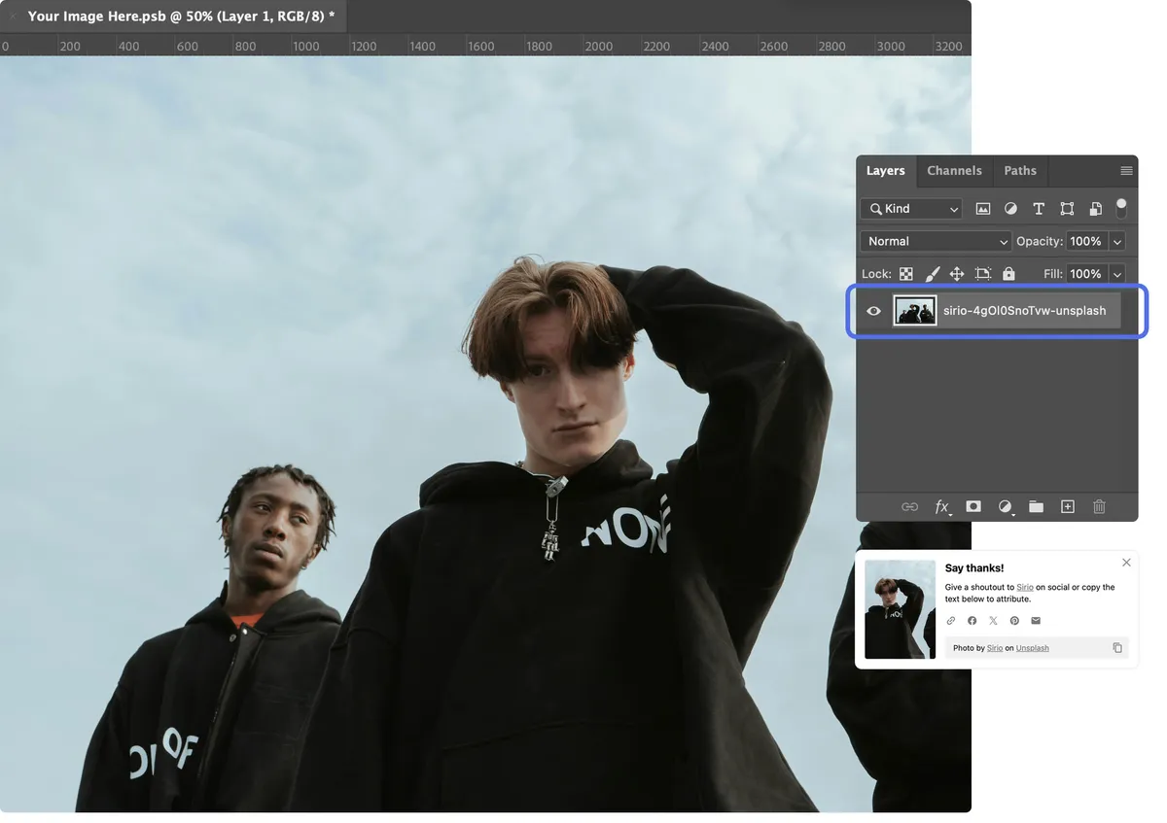Click the Fill 100% value field
1167x823 pixels.
(1086, 274)
